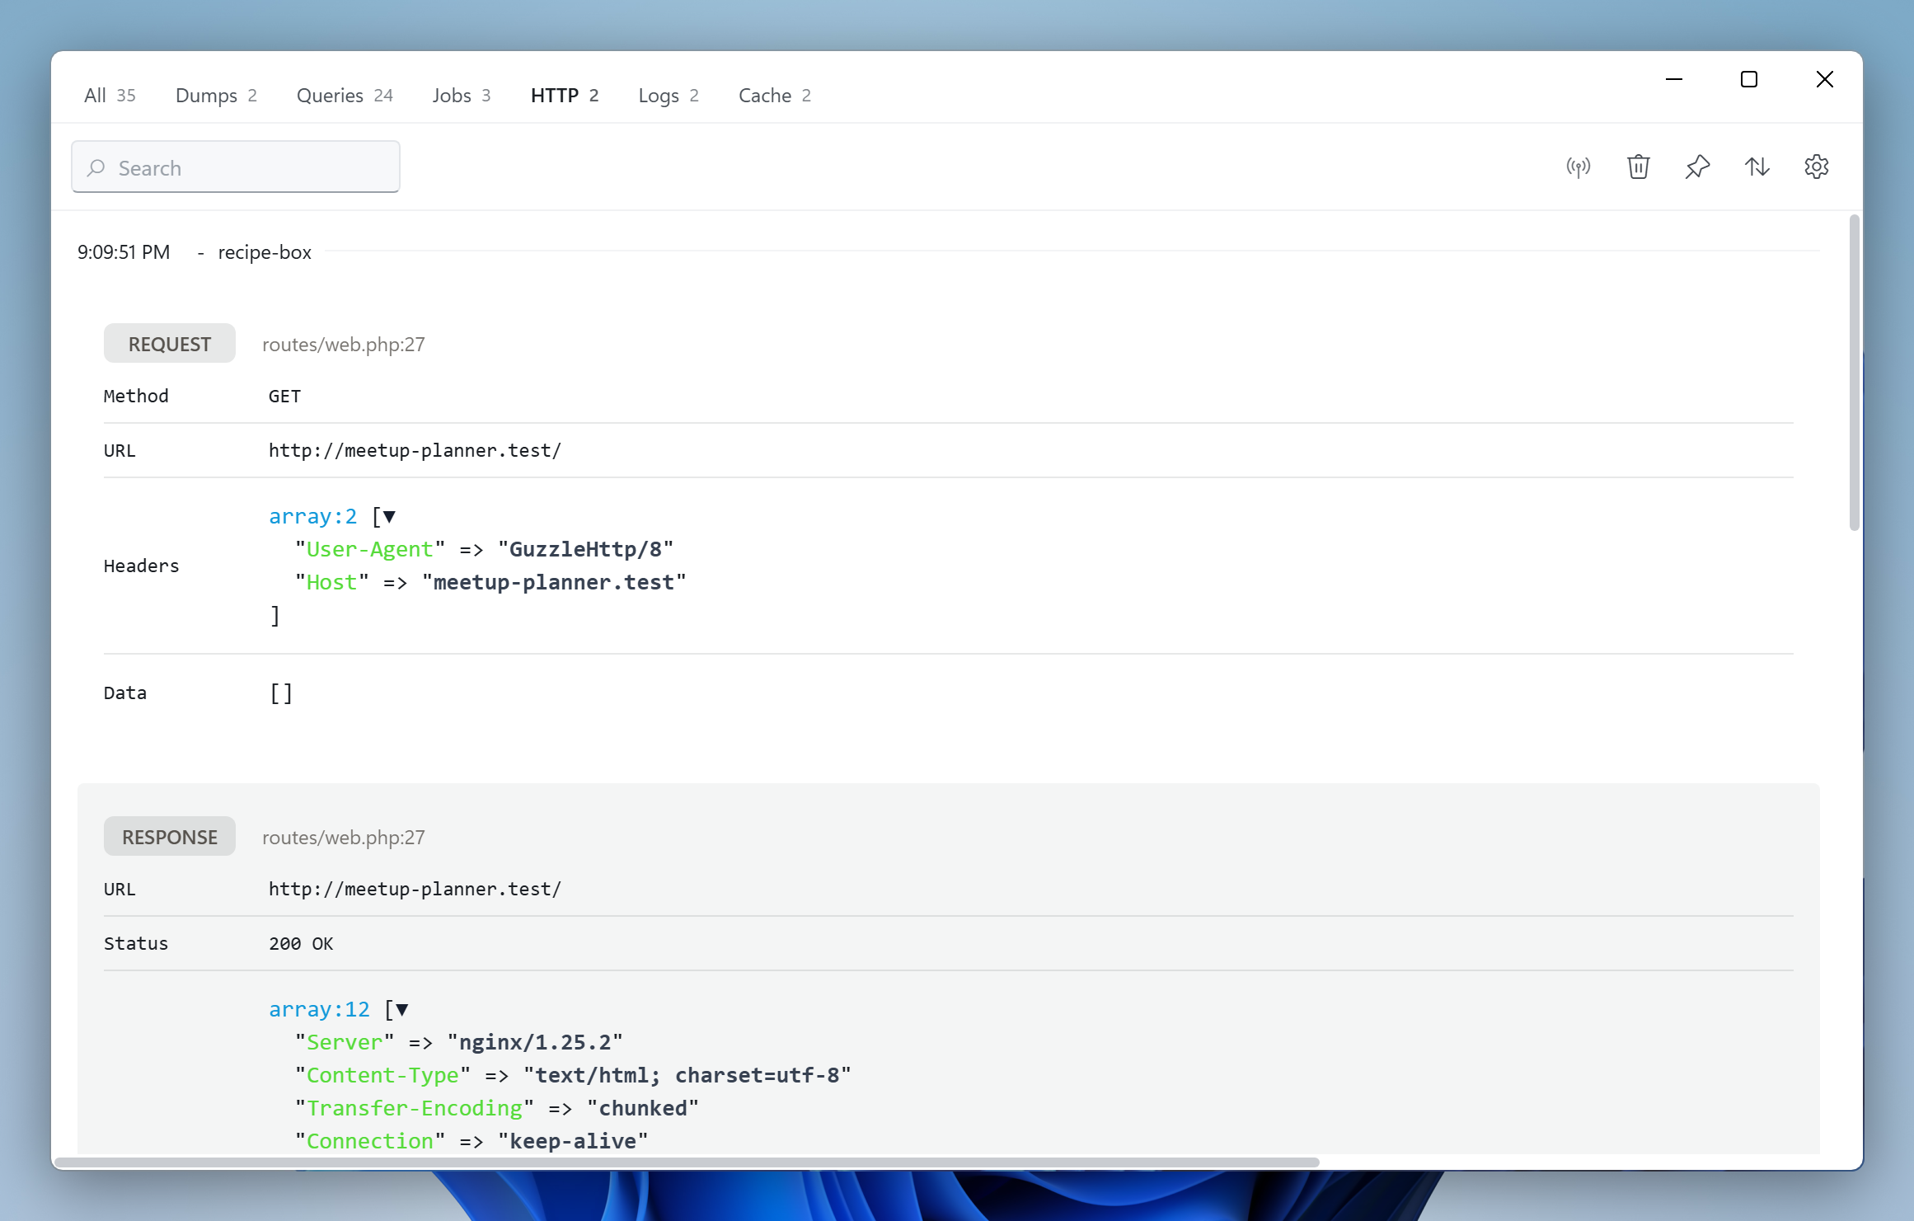Click the "User-Agent" header key

coord(370,550)
